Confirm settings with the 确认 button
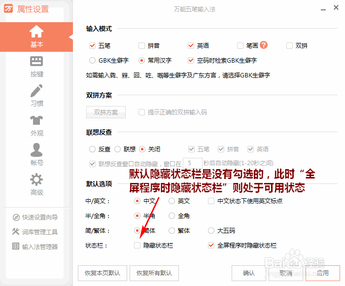The image size is (345, 286). click(x=249, y=273)
